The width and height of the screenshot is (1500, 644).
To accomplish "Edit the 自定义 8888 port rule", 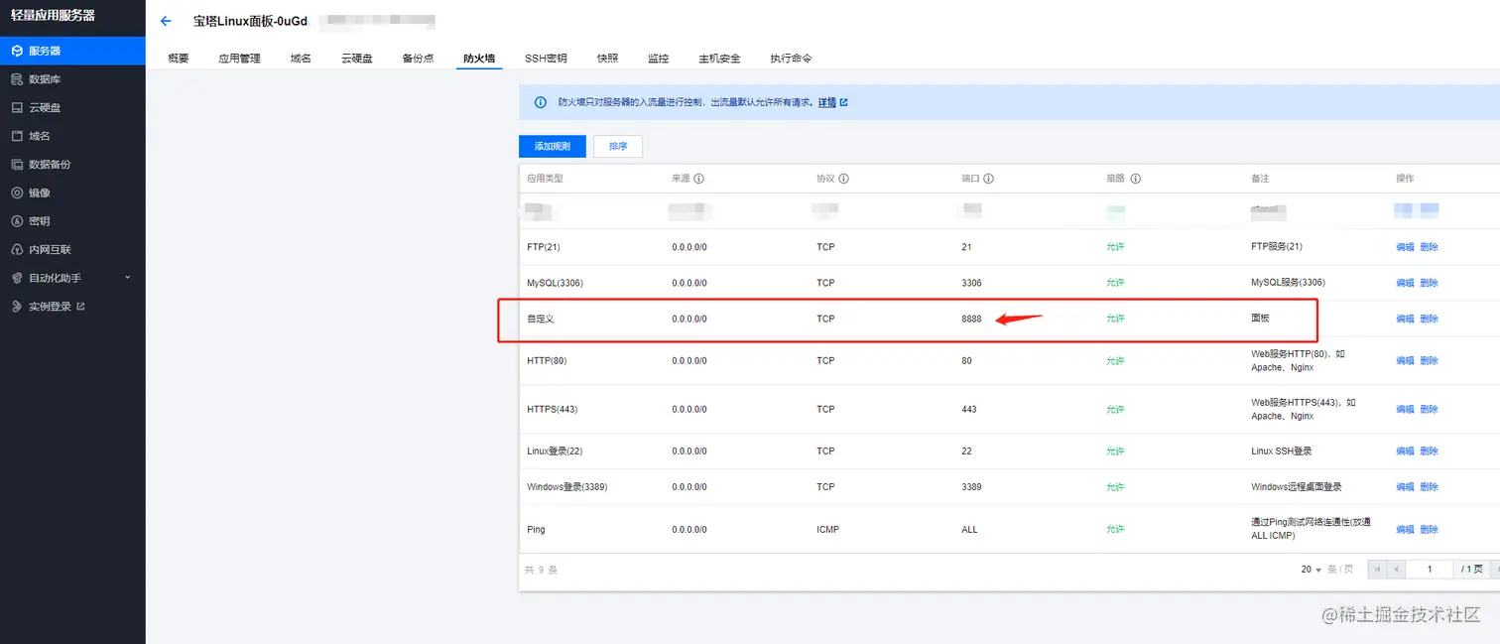I will (1405, 319).
